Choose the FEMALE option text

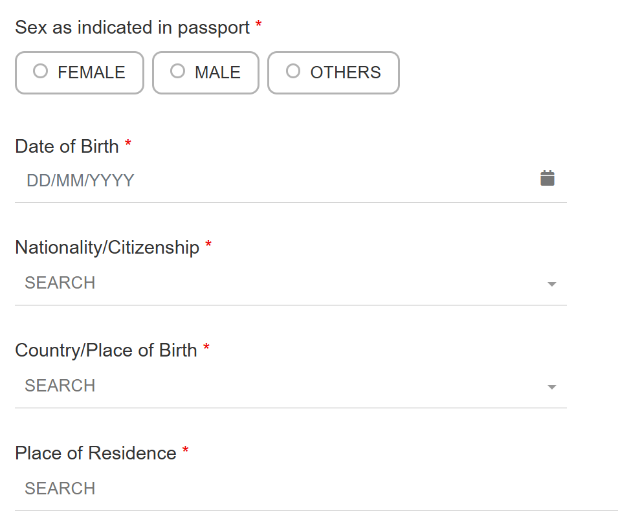pos(91,72)
